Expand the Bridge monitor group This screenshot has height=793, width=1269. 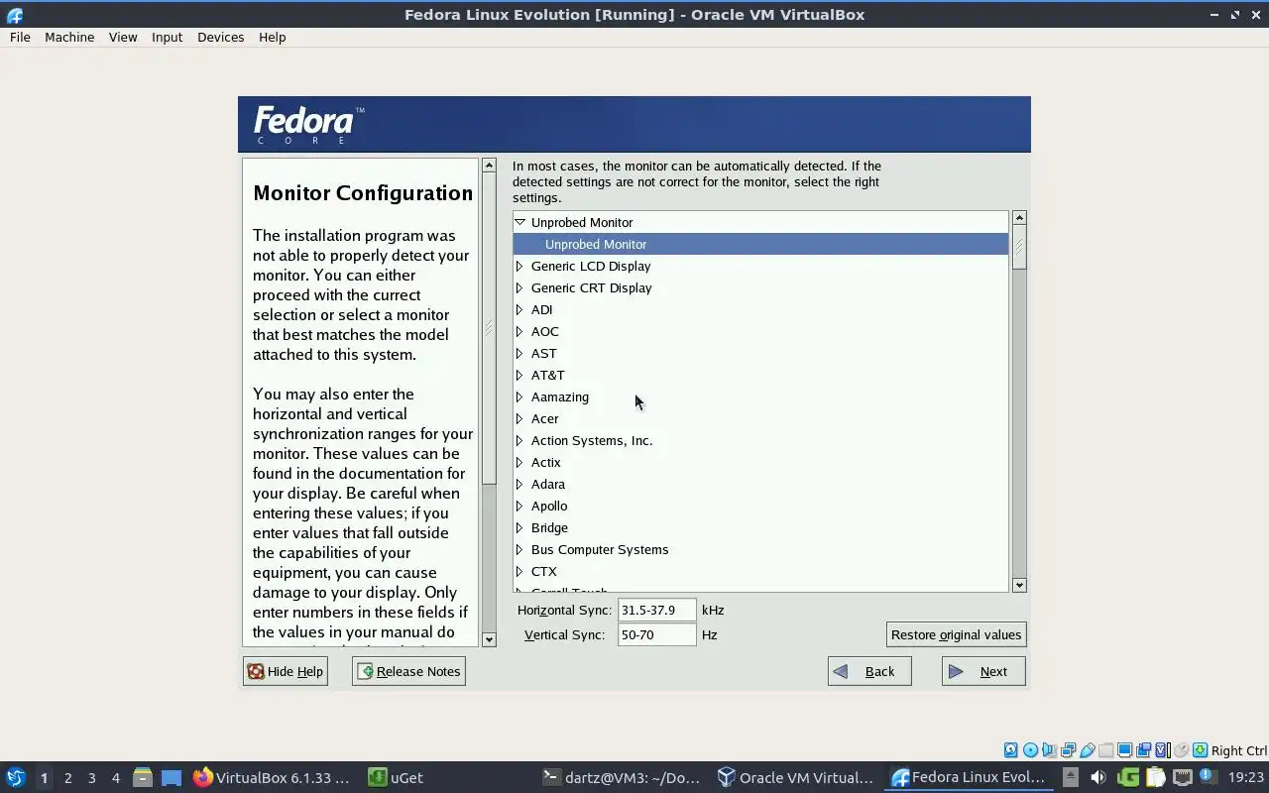click(519, 527)
